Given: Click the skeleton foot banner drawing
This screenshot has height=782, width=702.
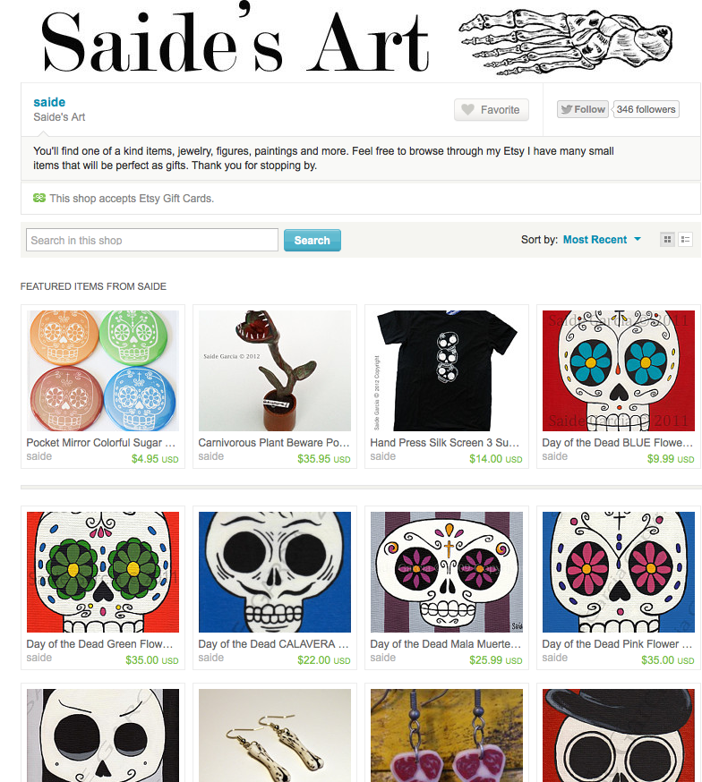Looking at the screenshot, I should (x=565, y=41).
